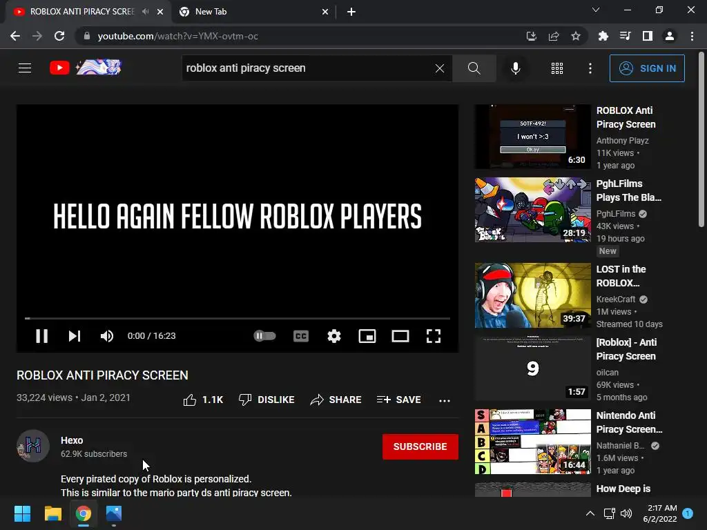
Task: Open YouTube settings three-dot menu
Action: click(590, 68)
